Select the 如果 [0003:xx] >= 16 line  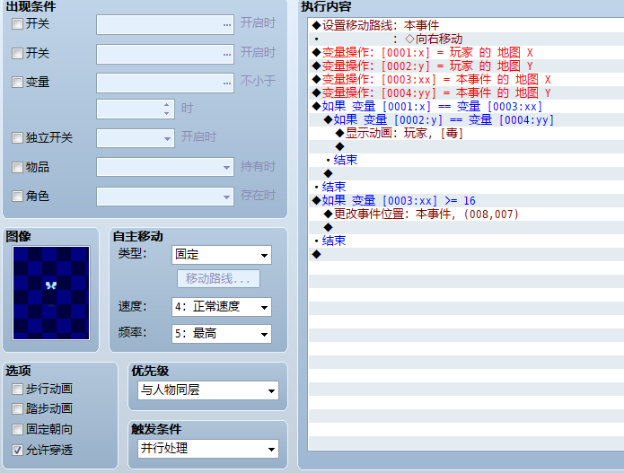tap(466, 201)
